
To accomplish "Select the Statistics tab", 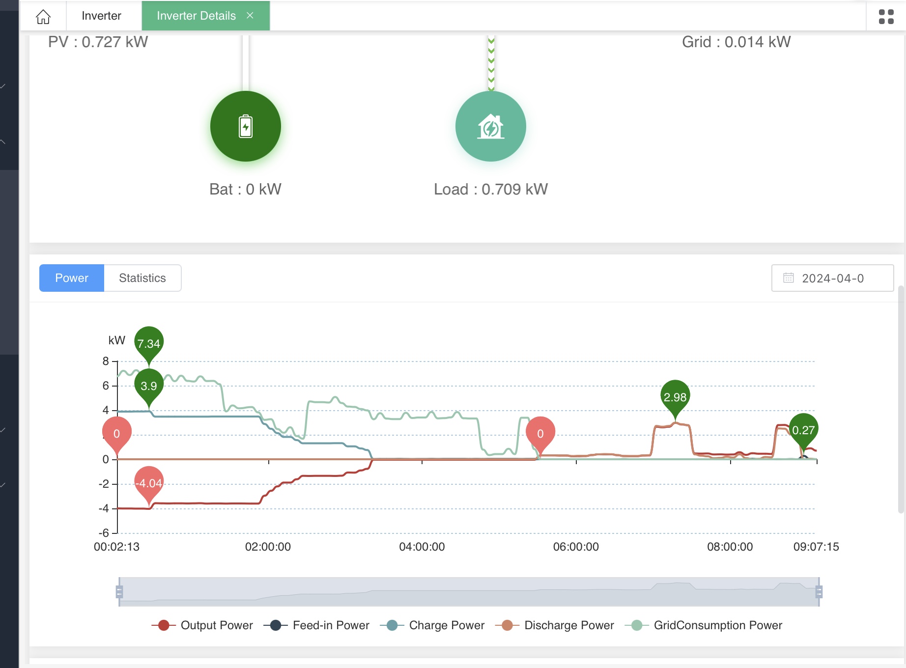I will pyautogui.click(x=142, y=278).
